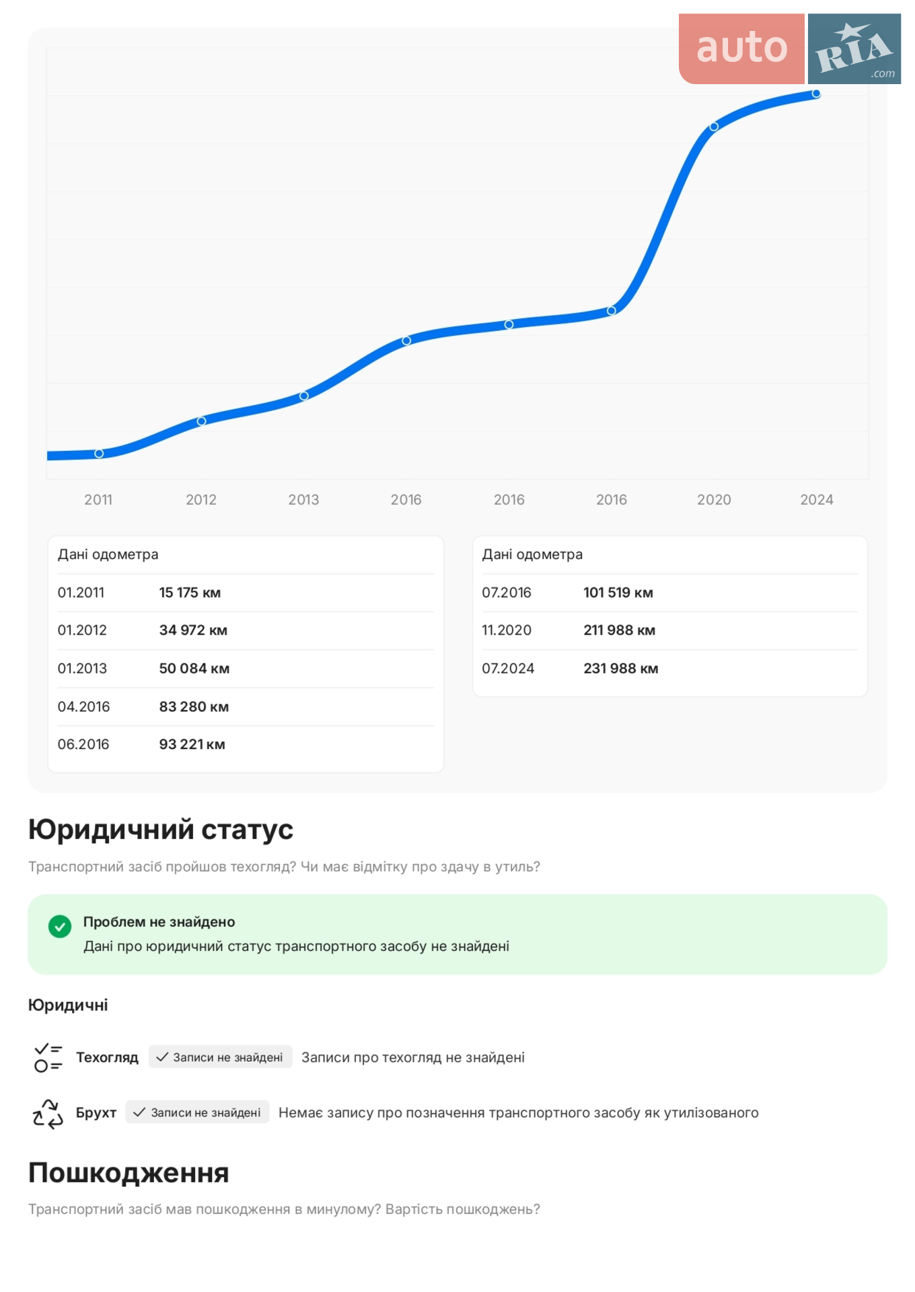The height and width of the screenshot is (1292, 915).
Task: Click the Пошкодження section heading
Action: tap(129, 1173)
